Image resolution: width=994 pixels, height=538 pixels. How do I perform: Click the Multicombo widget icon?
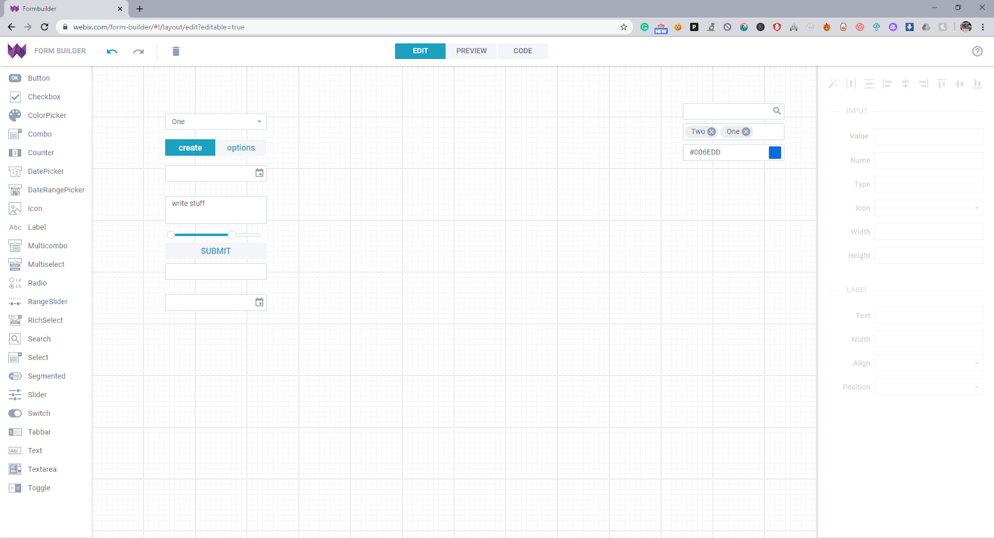[x=15, y=246]
